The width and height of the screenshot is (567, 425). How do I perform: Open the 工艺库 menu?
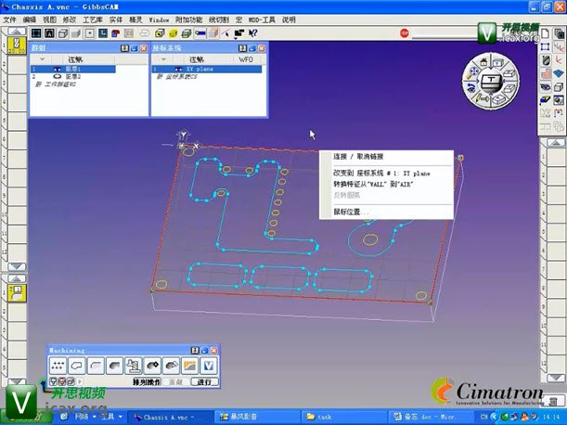[94, 19]
